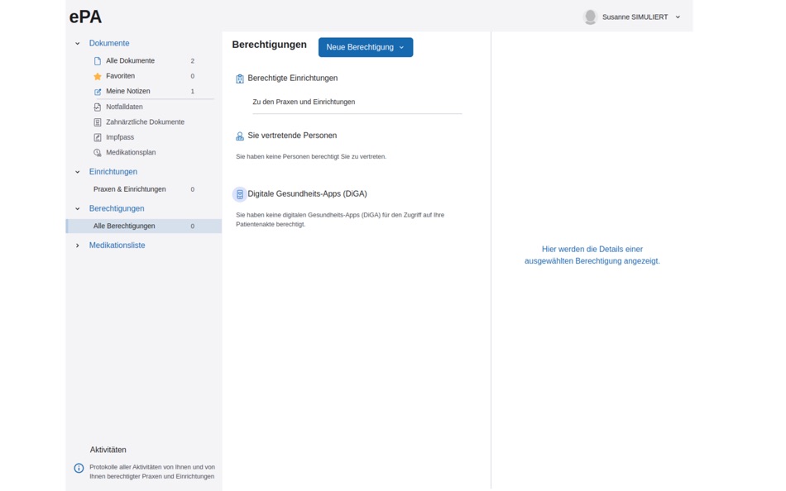The image size is (786, 491).
Task: Open Meine Notizen via its note icon
Action: click(x=95, y=91)
